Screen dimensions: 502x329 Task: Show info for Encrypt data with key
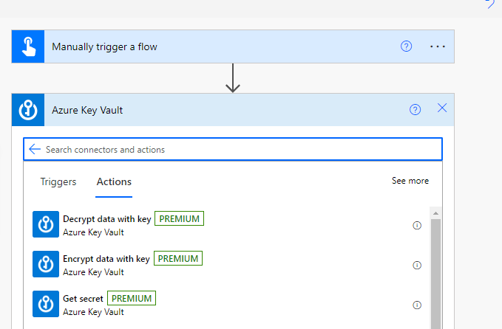[x=417, y=265]
